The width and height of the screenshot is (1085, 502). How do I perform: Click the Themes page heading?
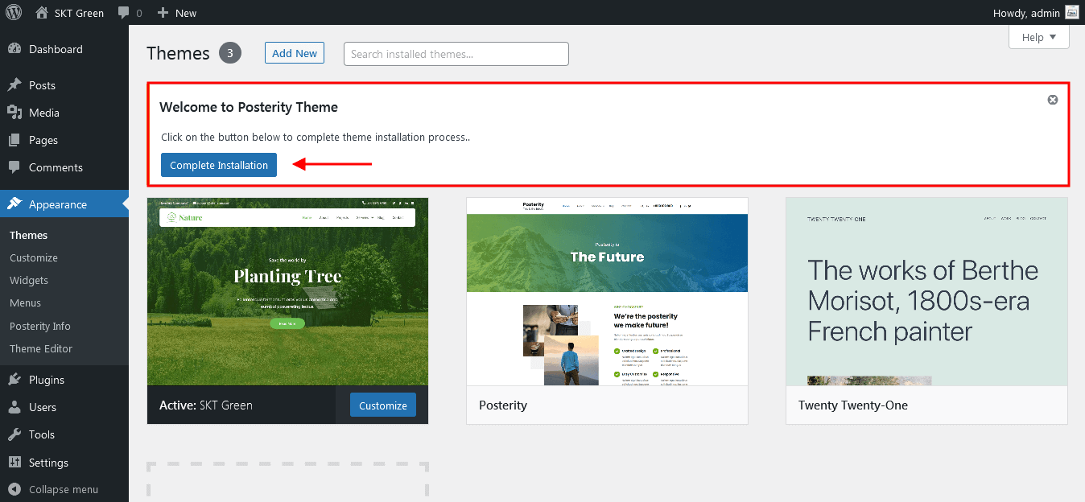[x=178, y=53]
